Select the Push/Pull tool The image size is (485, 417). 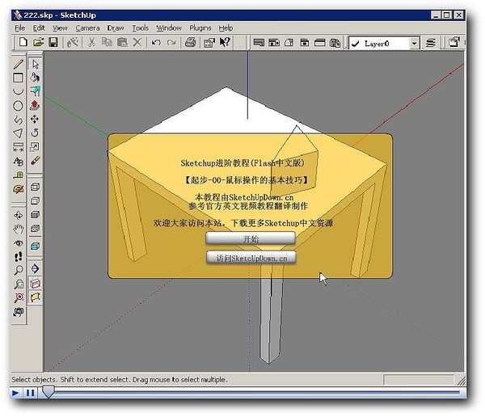35,106
